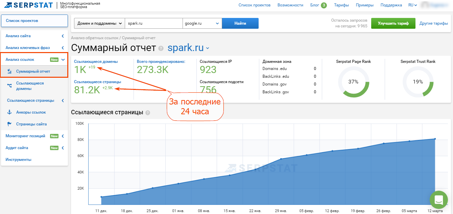Click the 11 дек. data point on chart
This screenshot has width=453, height=214.
(x=101, y=197)
